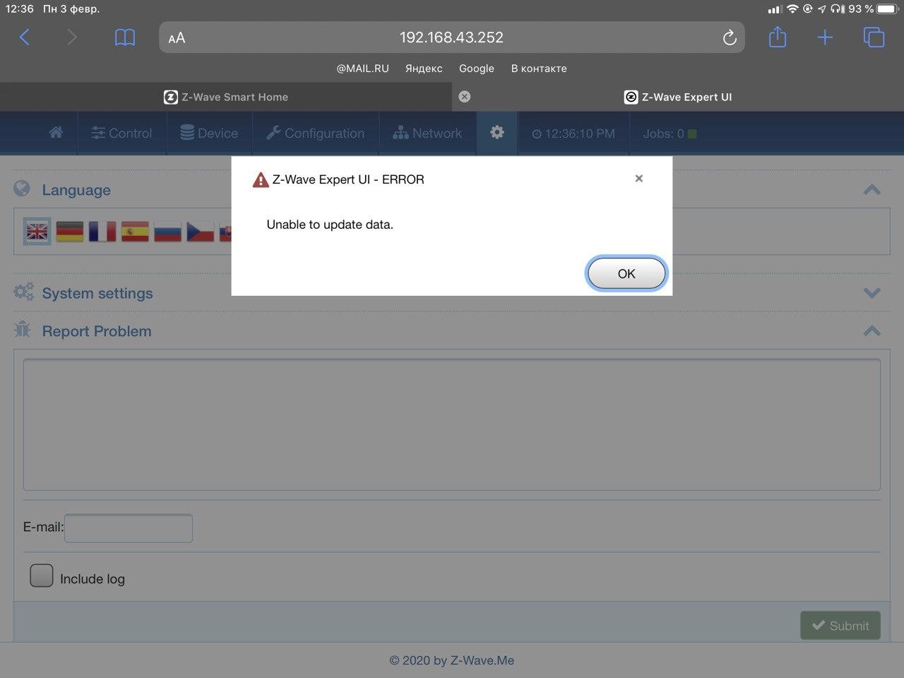Open the Configuration menu

pyautogui.click(x=316, y=133)
